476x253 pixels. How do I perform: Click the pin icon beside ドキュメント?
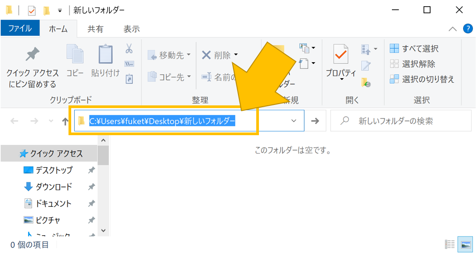click(x=91, y=203)
